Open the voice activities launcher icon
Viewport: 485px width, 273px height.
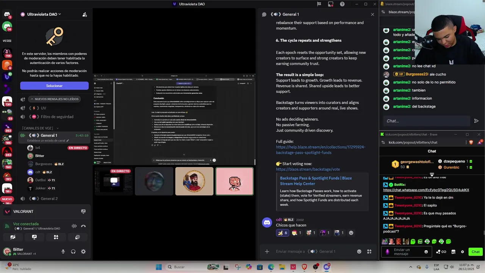click(x=56, y=237)
